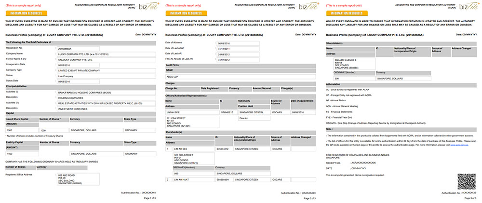Click the Live Company status value
This screenshot has height=203, width=482.
[x=106, y=76]
